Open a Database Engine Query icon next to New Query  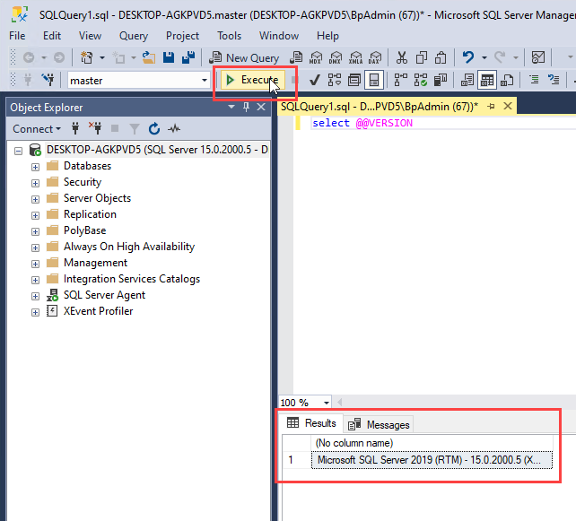click(x=296, y=57)
